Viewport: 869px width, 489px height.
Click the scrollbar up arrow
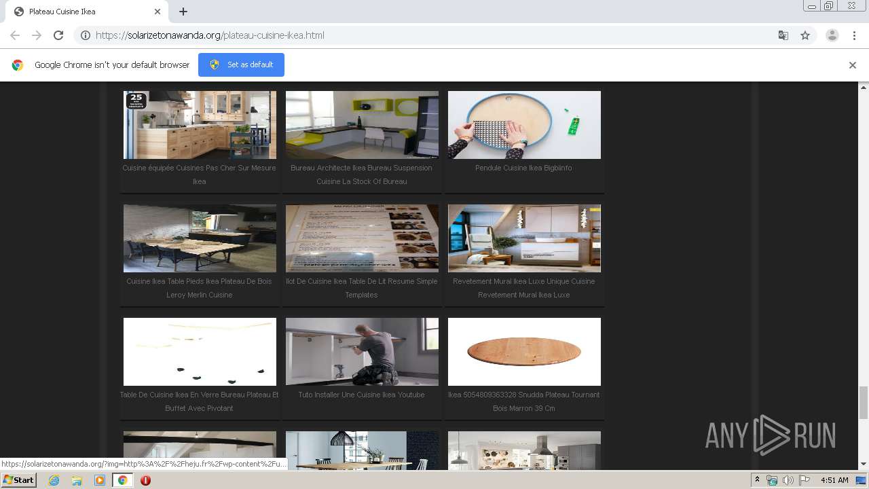click(x=864, y=87)
